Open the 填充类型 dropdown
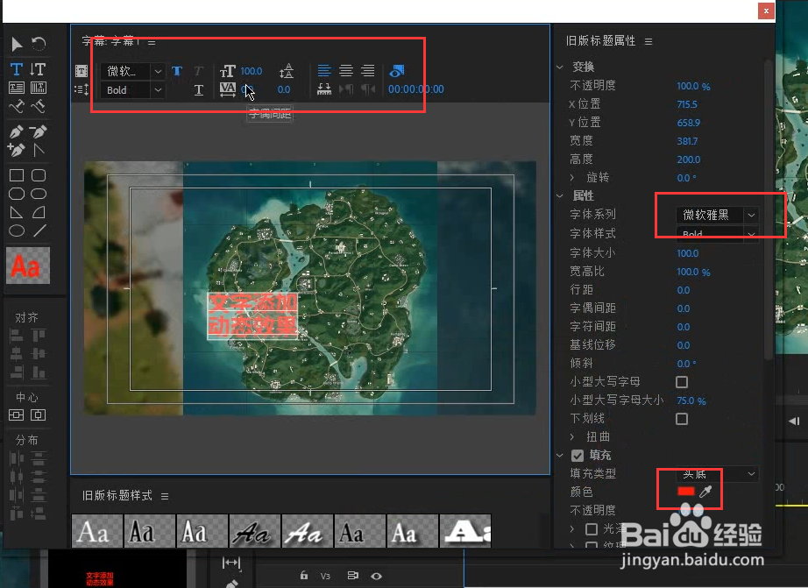This screenshot has height=588, width=808. pyautogui.click(x=717, y=473)
